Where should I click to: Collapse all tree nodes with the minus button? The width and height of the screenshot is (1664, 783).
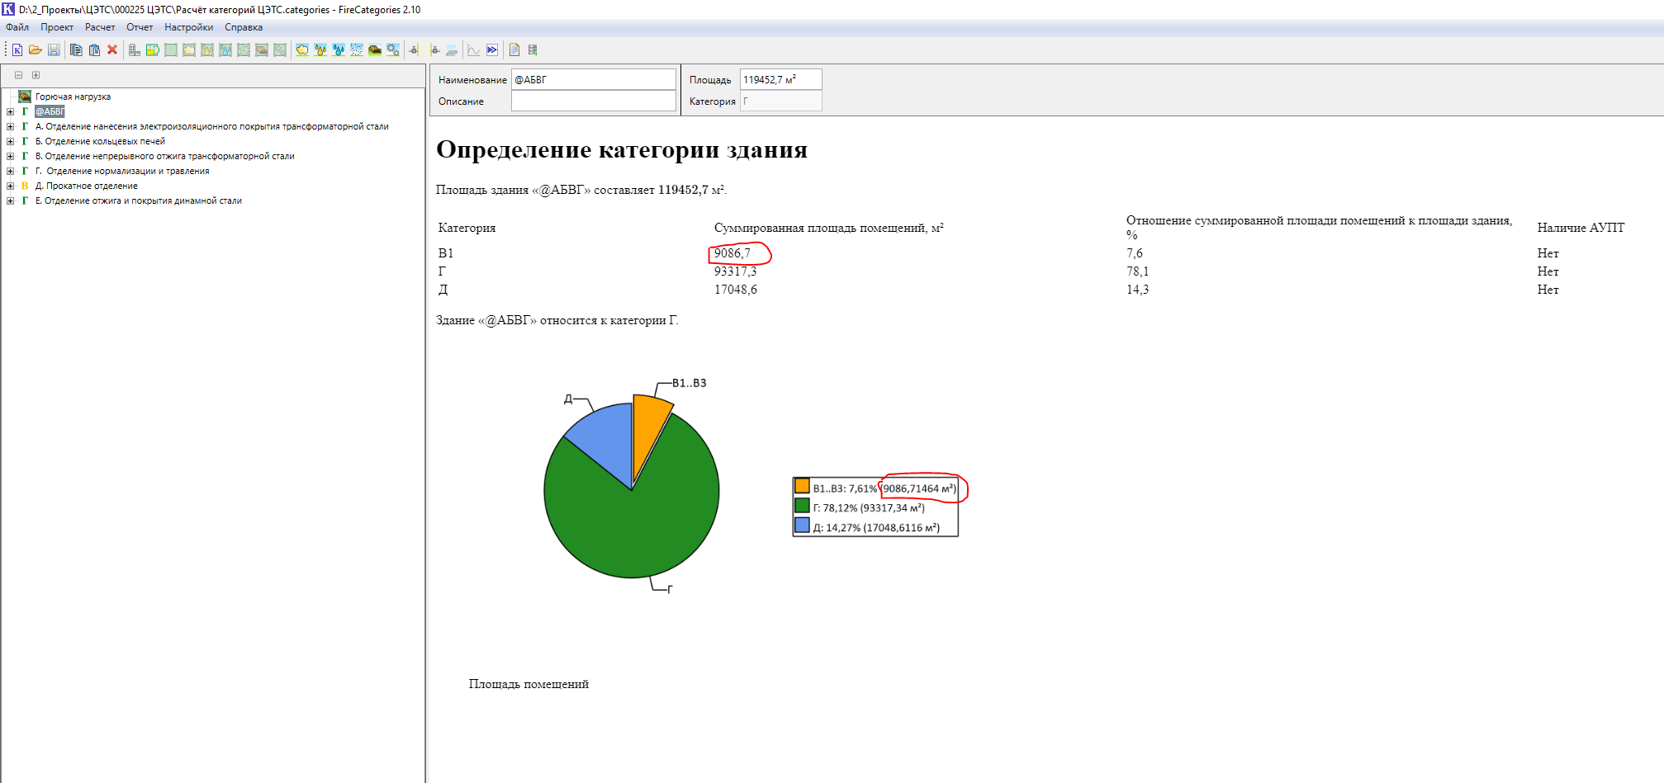click(19, 74)
